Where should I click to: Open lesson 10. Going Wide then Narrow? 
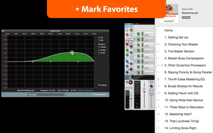[184, 100]
